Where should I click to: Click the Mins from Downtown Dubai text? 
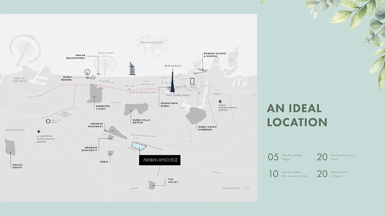[343, 157]
